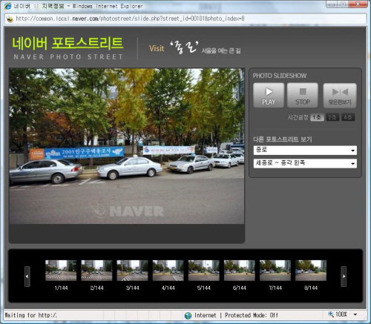The image size is (371, 324).
Task: Select thumbnail 8/144
Action: 311,271
